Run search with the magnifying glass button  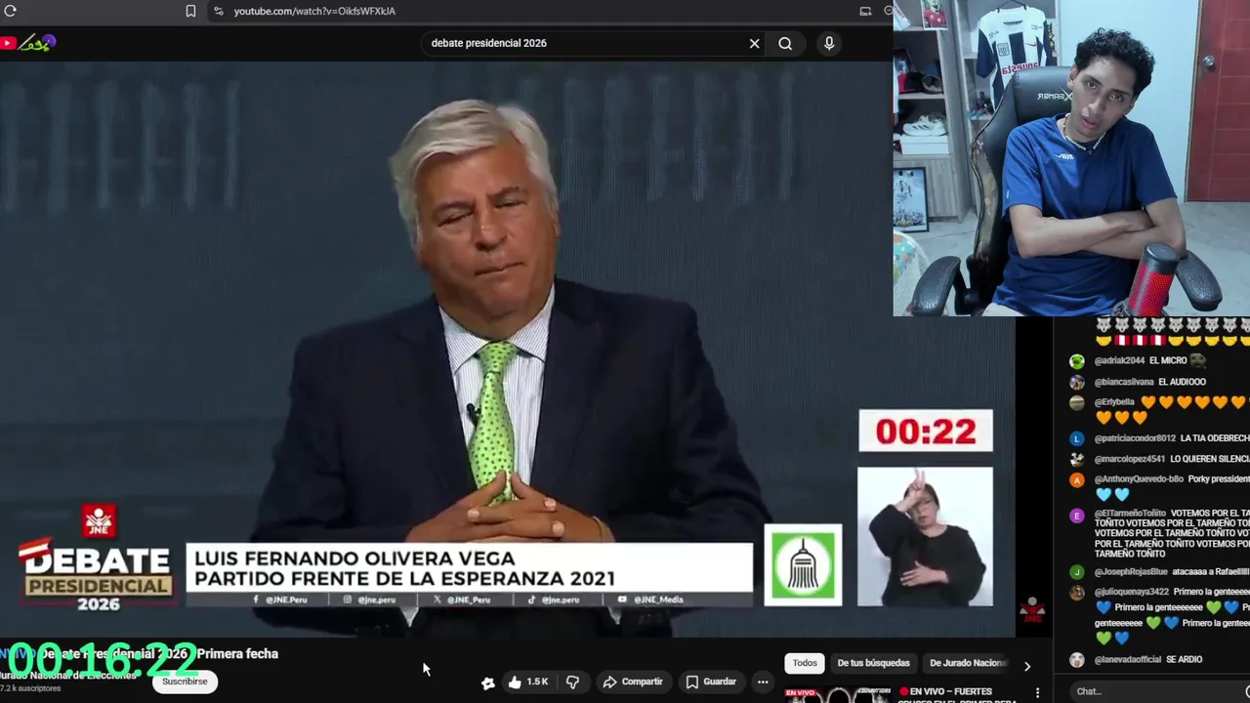(785, 43)
